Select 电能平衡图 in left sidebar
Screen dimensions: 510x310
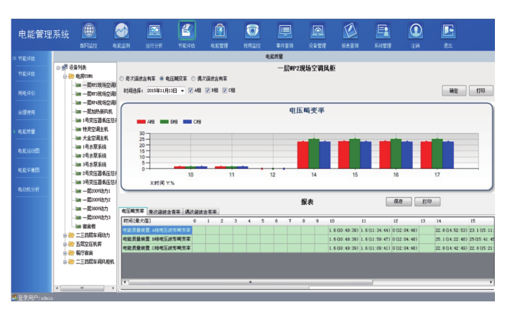(x=29, y=170)
